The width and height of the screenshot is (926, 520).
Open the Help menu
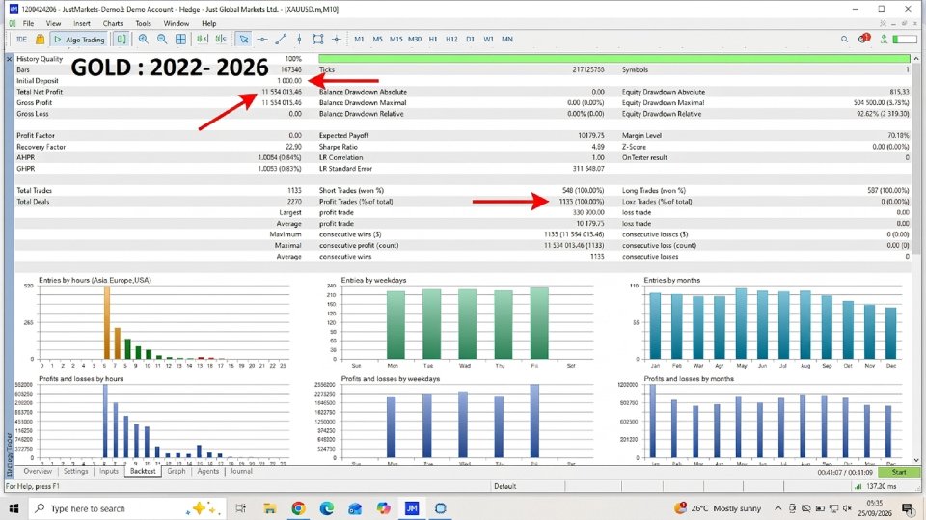pos(209,23)
